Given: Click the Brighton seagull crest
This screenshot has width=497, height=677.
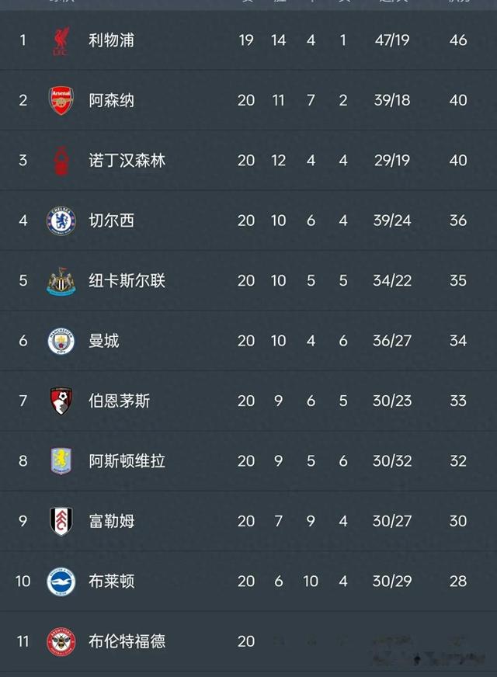Looking at the screenshot, I should pos(61,582).
